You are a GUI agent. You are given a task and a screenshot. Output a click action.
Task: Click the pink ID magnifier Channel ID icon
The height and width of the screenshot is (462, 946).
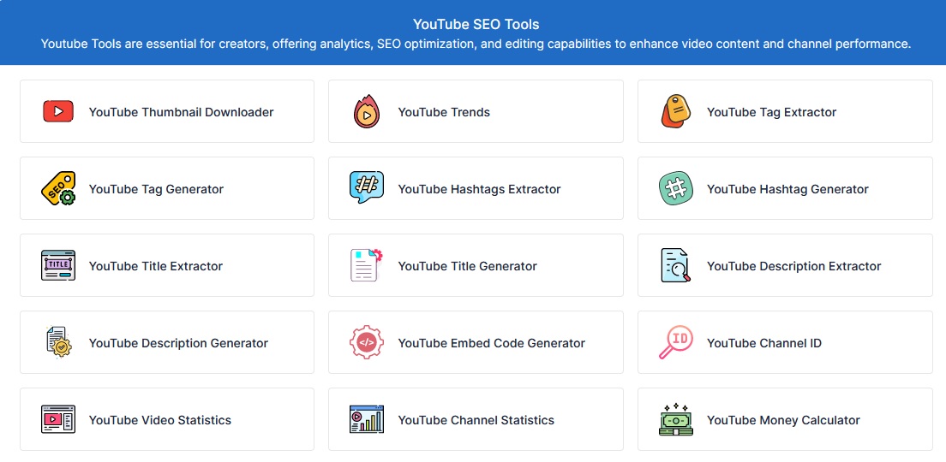tap(676, 343)
